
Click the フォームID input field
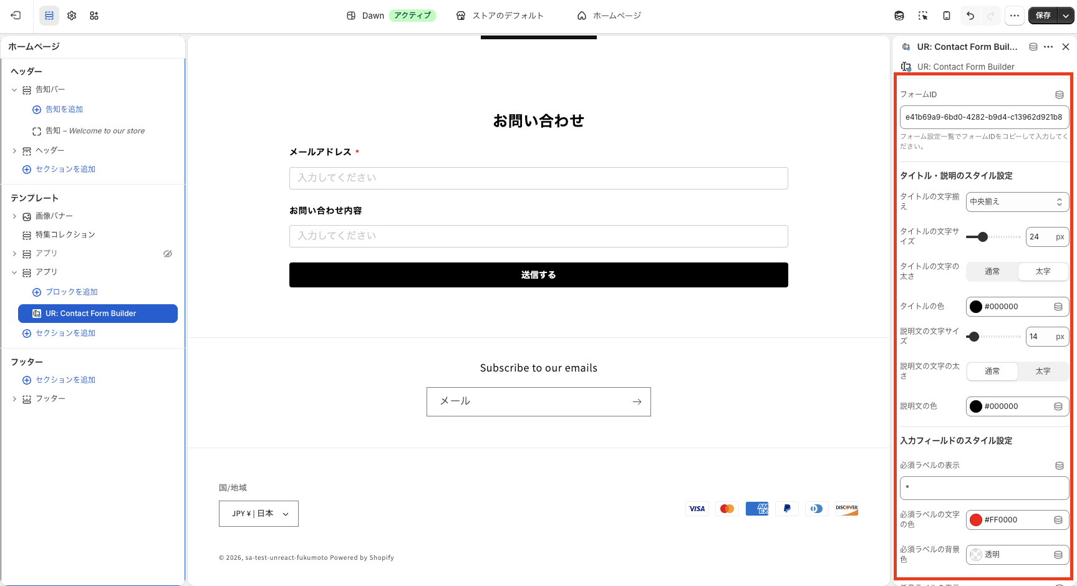click(x=985, y=117)
